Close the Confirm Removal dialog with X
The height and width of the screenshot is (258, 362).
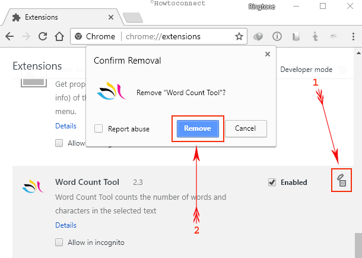pyautogui.click(x=267, y=55)
